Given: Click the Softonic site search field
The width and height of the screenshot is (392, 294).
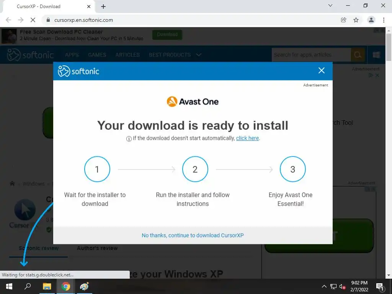Looking at the screenshot, I should click(x=311, y=55).
